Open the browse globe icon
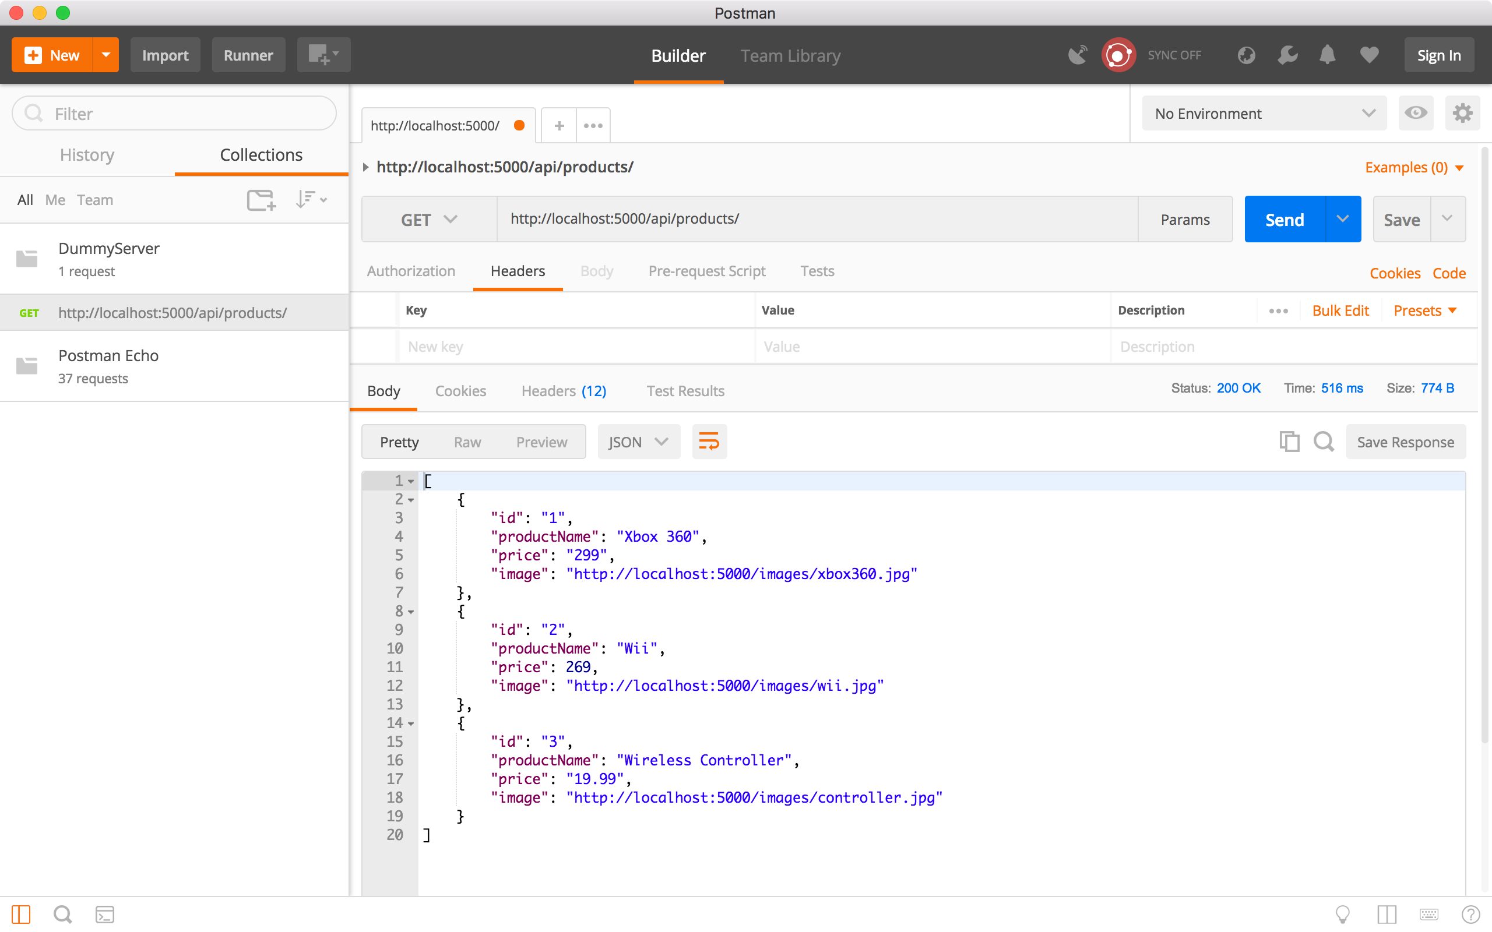This screenshot has height=932, width=1492. 1246,55
